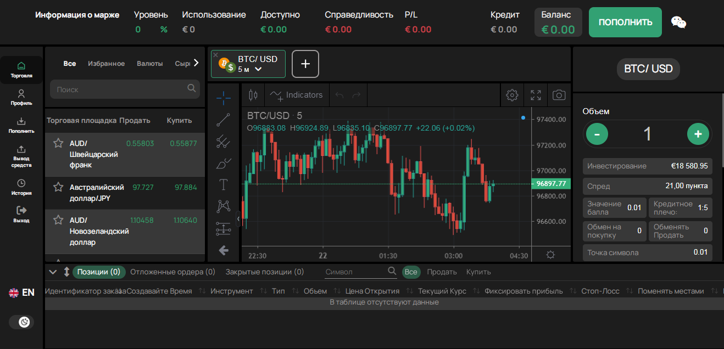Open the Вывод средств sidebar section

tap(21, 156)
